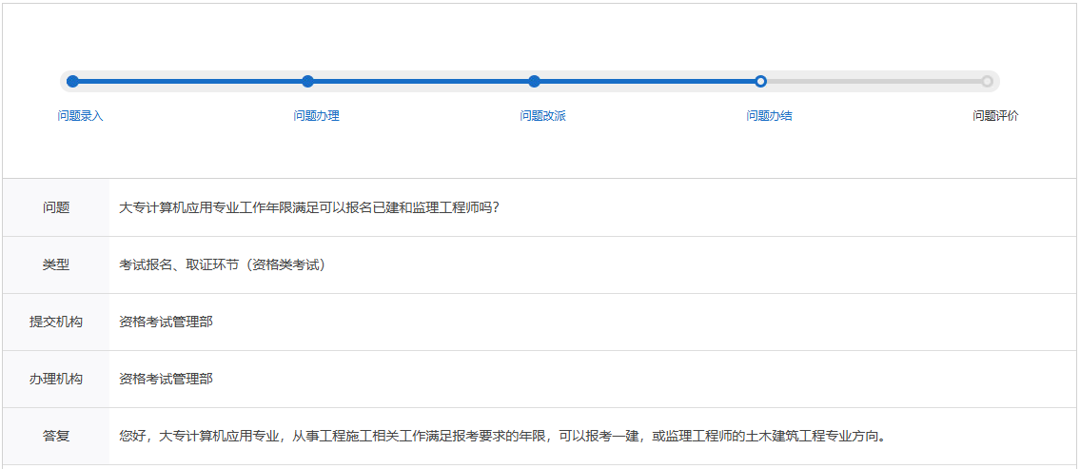Click the 问题改派 step dot
This screenshot has width=1080, height=469.
click(x=534, y=82)
